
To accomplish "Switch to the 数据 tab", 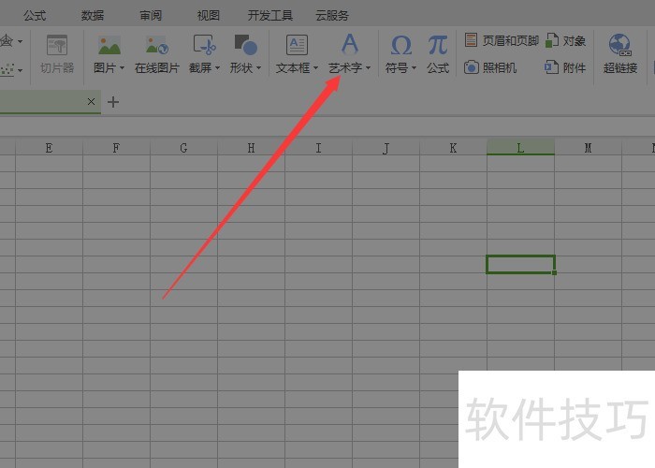I will click(93, 16).
